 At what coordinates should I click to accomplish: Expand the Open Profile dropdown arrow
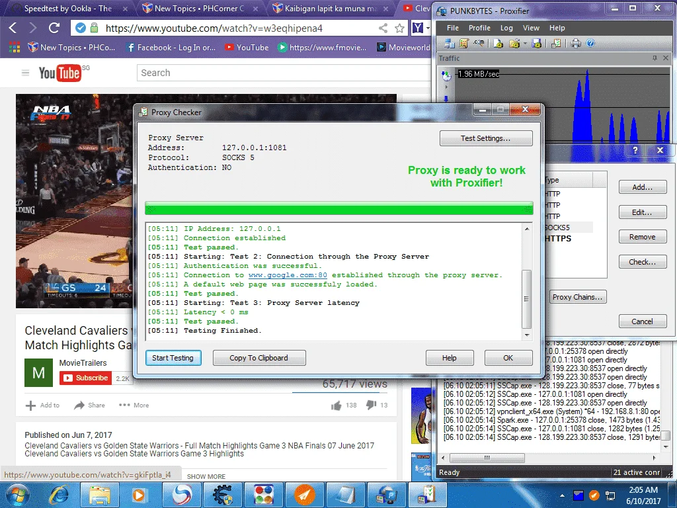point(525,43)
